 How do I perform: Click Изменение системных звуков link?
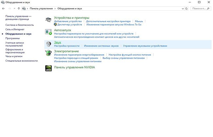[101, 46]
